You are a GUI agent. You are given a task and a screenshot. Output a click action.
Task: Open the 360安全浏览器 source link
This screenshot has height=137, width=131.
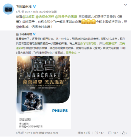[x=48, y=12]
